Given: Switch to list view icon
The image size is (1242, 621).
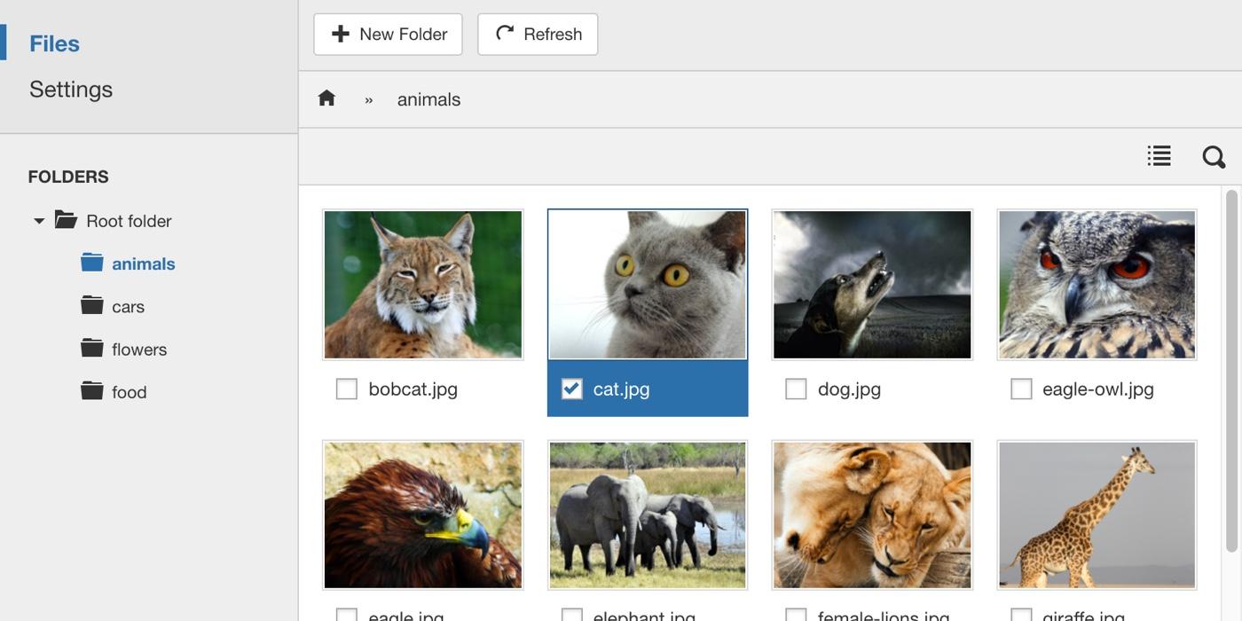Looking at the screenshot, I should 1159,156.
